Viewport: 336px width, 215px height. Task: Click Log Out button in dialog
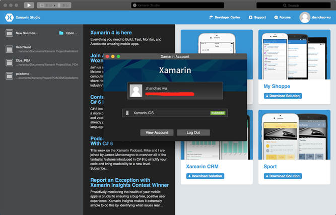click(x=193, y=132)
